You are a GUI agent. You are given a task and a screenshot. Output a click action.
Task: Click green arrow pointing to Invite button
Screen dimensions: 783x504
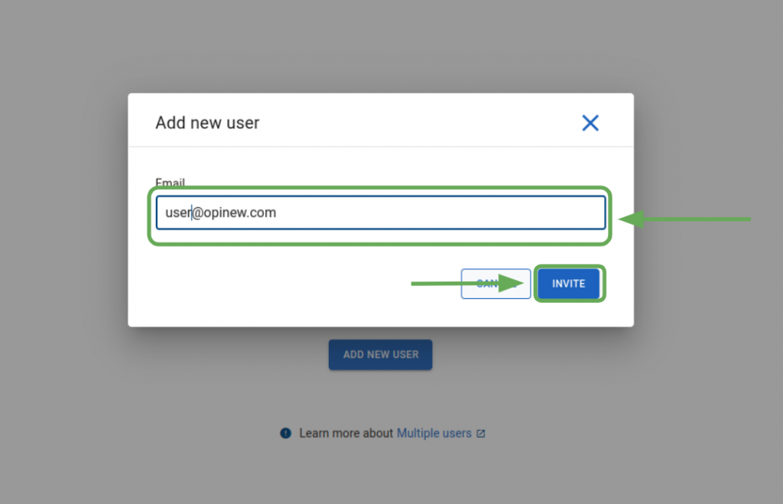[466, 284]
